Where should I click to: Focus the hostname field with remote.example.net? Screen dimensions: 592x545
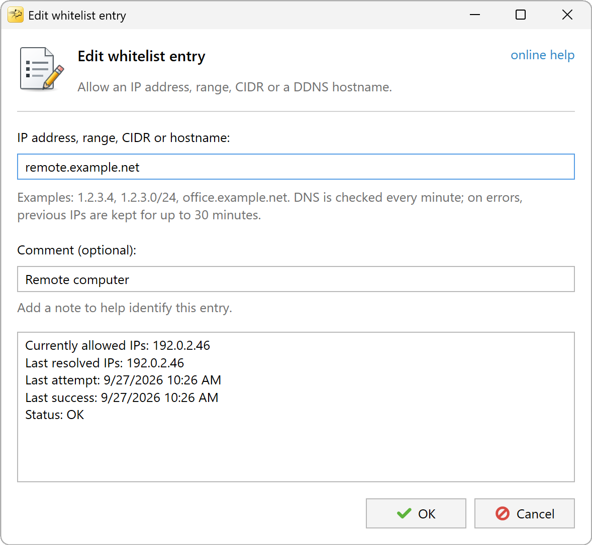pos(295,167)
